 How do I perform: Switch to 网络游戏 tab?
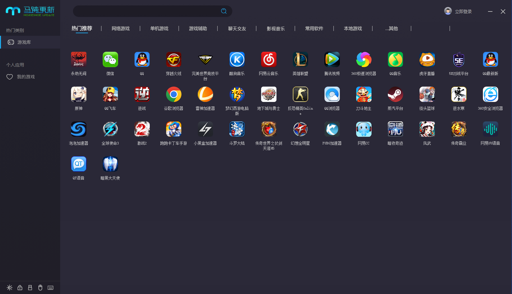click(121, 29)
